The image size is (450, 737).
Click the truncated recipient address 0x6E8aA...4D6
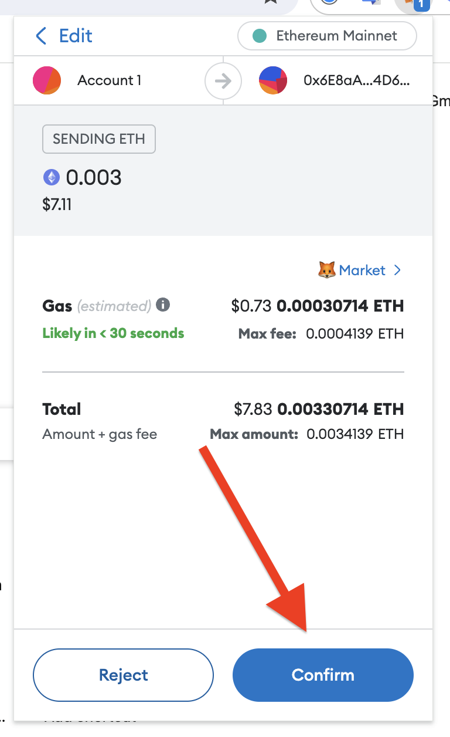click(357, 81)
